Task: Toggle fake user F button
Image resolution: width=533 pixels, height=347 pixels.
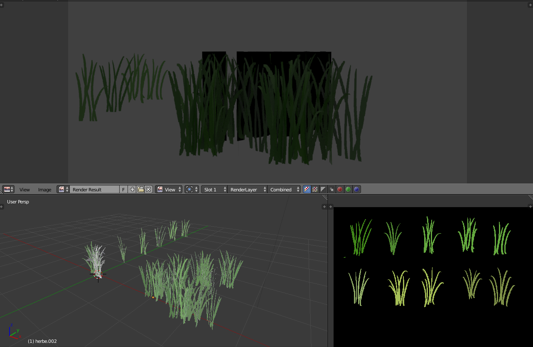Action: (123, 189)
